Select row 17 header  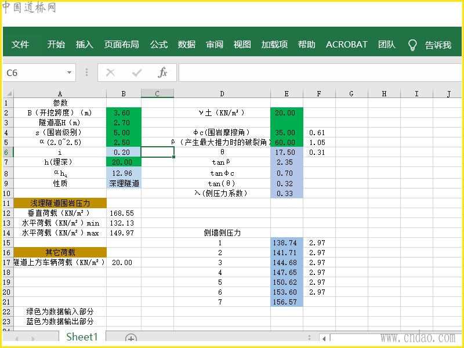coord(7,263)
